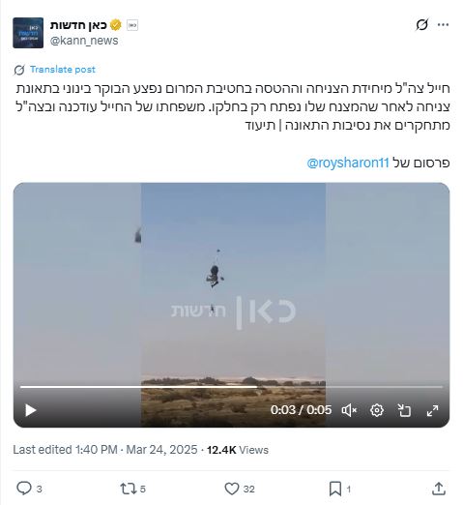The image size is (463, 505).
Task: Click the Translate post link
Action: tap(63, 70)
